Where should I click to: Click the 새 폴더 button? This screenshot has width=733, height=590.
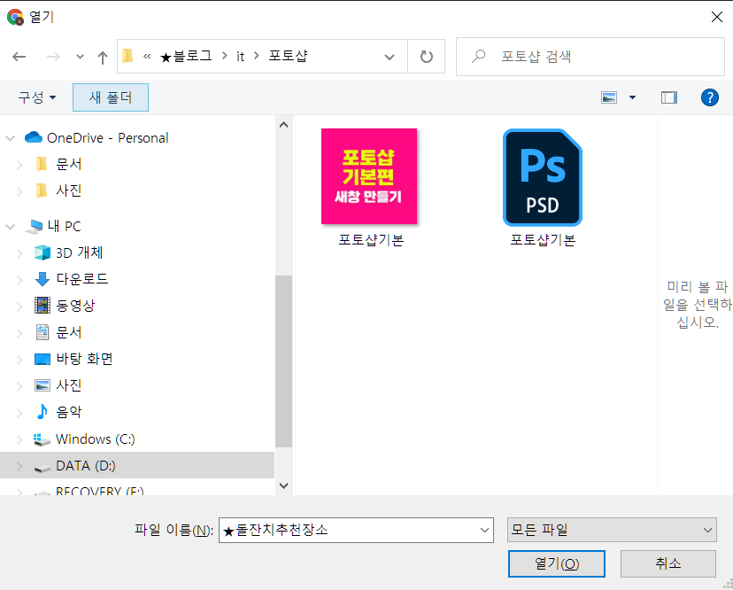pos(111,97)
